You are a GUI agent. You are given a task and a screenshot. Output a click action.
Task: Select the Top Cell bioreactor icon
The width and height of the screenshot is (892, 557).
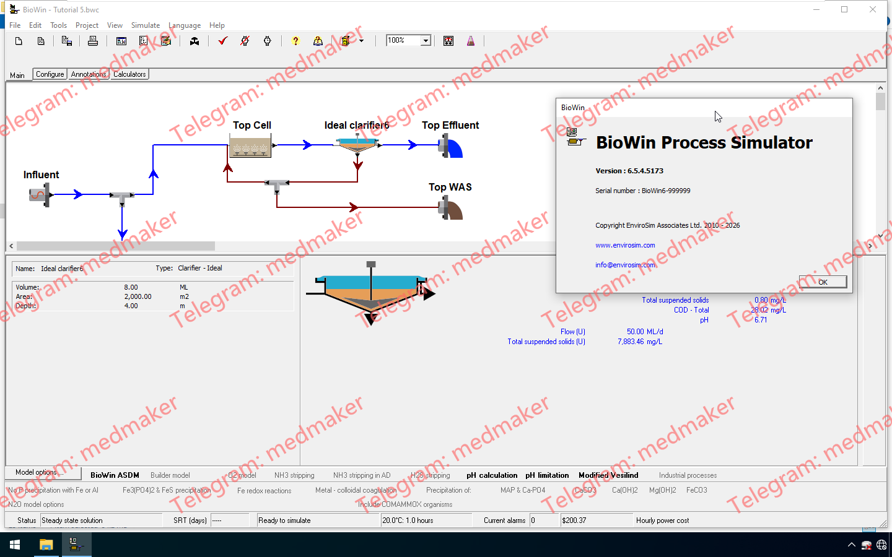coord(250,146)
